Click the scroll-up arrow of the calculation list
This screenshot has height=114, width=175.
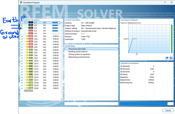coord(61,23)
